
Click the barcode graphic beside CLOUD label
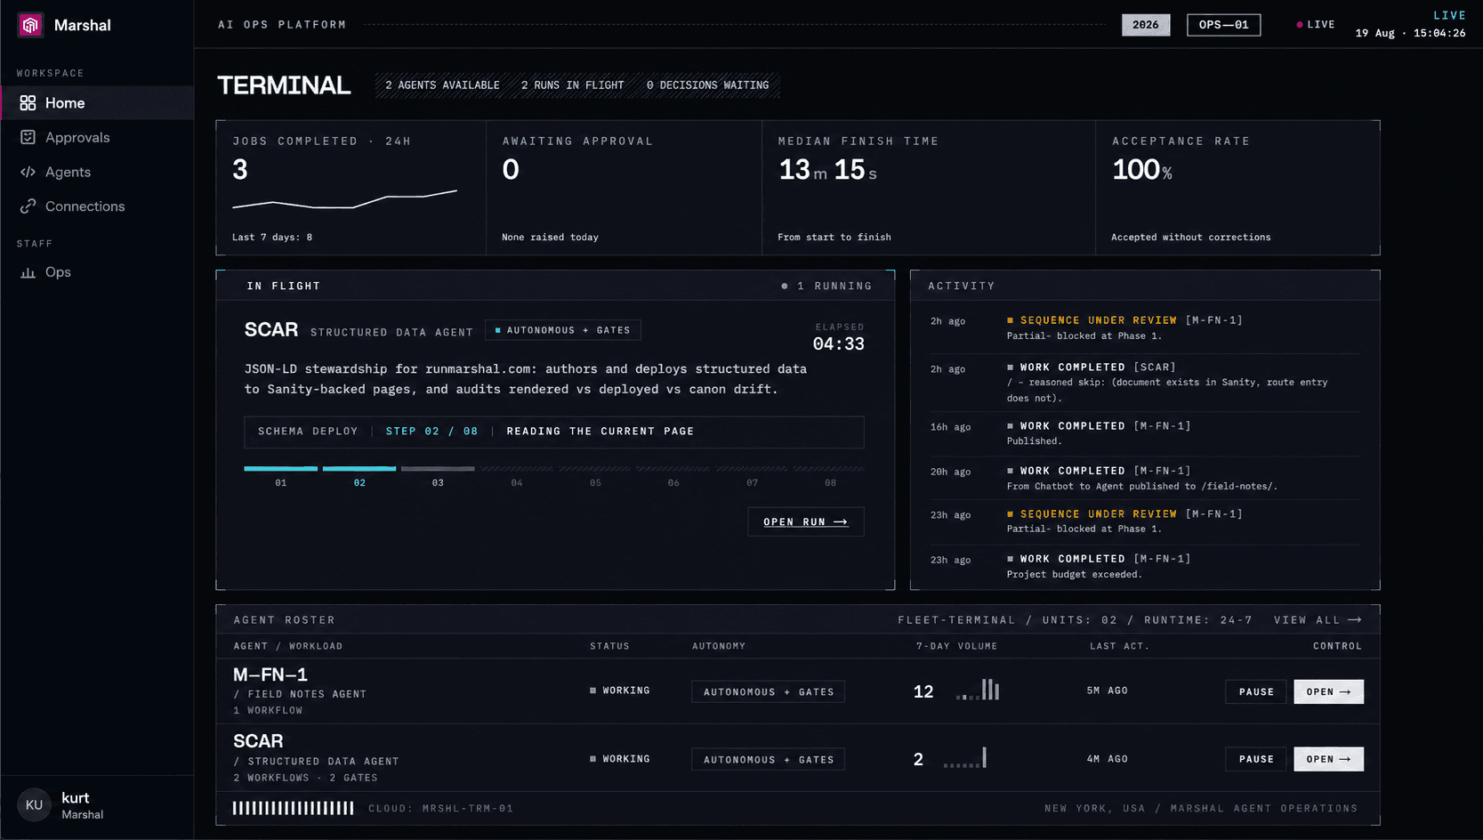(294, 808)
